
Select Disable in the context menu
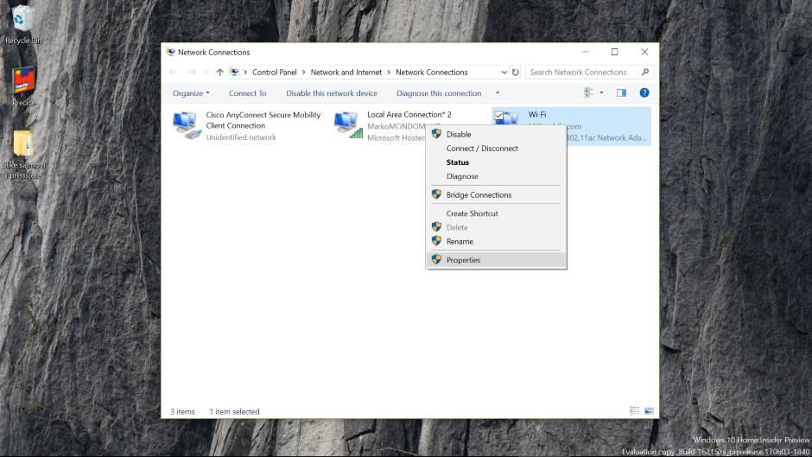coord(459,135)
